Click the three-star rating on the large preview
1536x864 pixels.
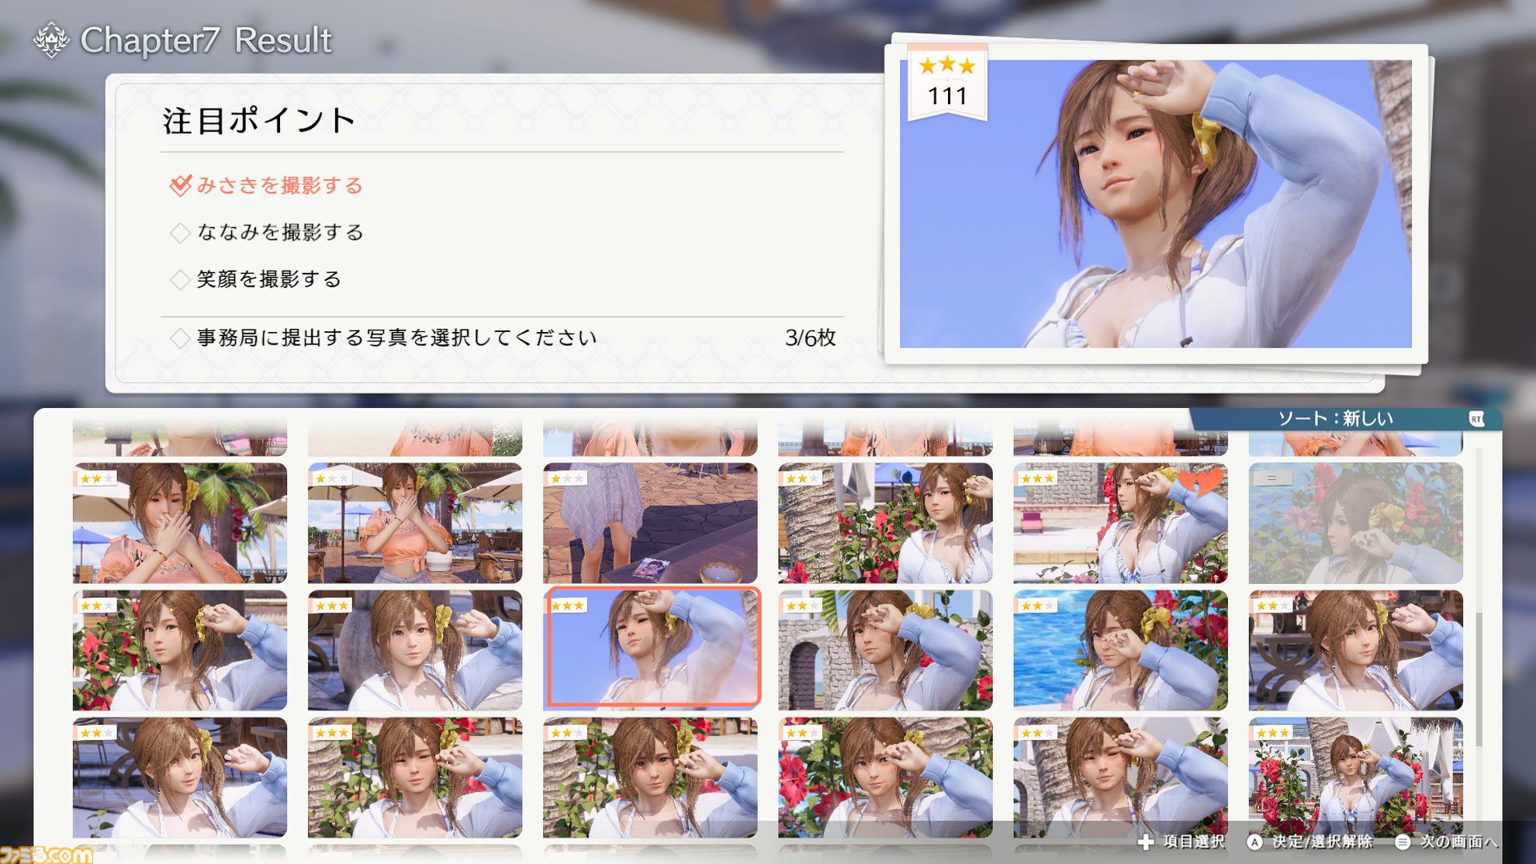[x=947, y=66]
